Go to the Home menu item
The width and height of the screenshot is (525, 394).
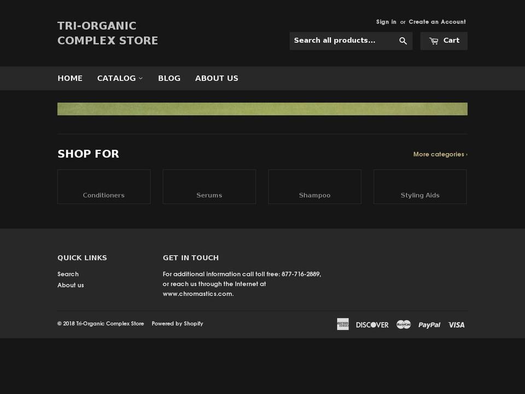[x=70, y=78]
